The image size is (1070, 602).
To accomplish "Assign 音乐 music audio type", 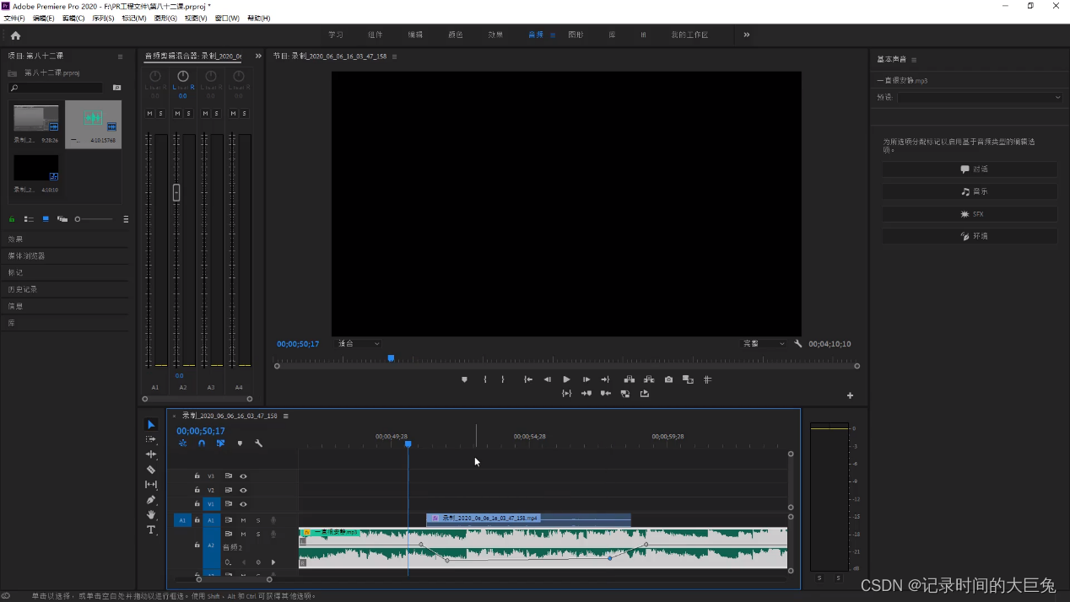I will [970, 191].
